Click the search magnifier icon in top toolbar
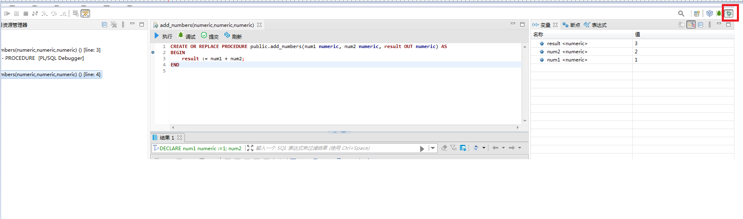Screen dimensions: 743x219 click(x=681, y=13)
